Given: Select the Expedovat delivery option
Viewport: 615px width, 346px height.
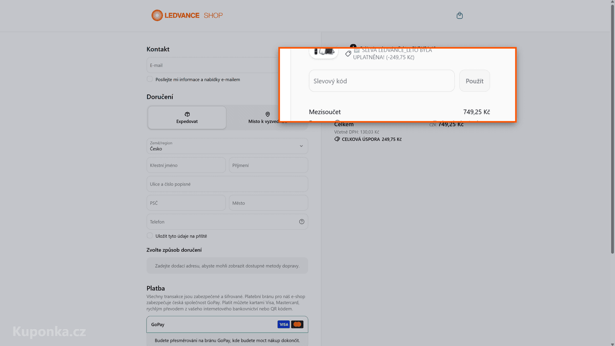Looking at the screenshot, I should coord(187,117).
